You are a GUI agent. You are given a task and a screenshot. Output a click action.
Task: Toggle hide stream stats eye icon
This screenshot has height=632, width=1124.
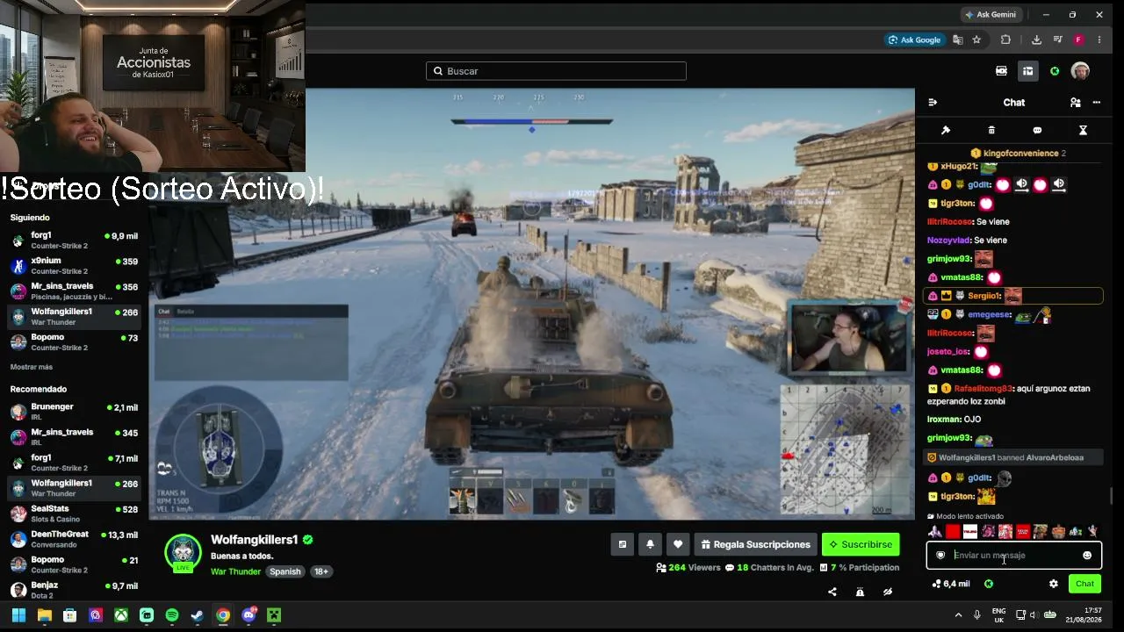tap(888, 592)
